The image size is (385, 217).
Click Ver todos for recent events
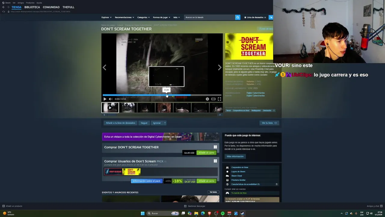213,192
